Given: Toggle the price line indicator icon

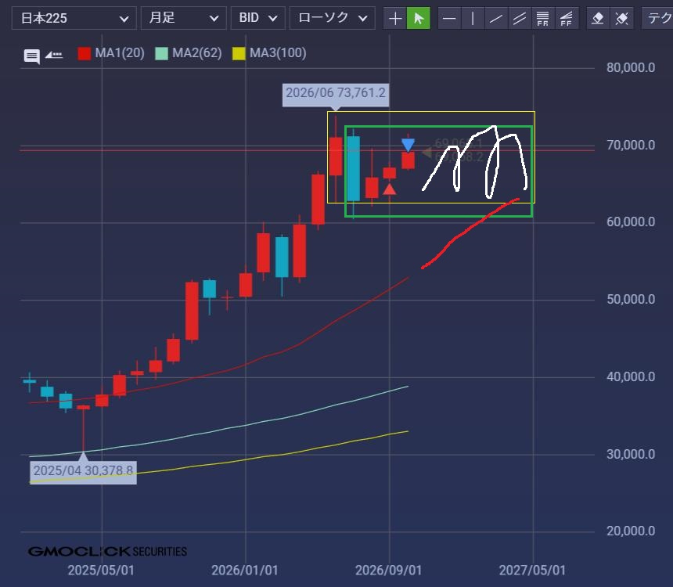Looking at the screenshot, I should (54, 55).
